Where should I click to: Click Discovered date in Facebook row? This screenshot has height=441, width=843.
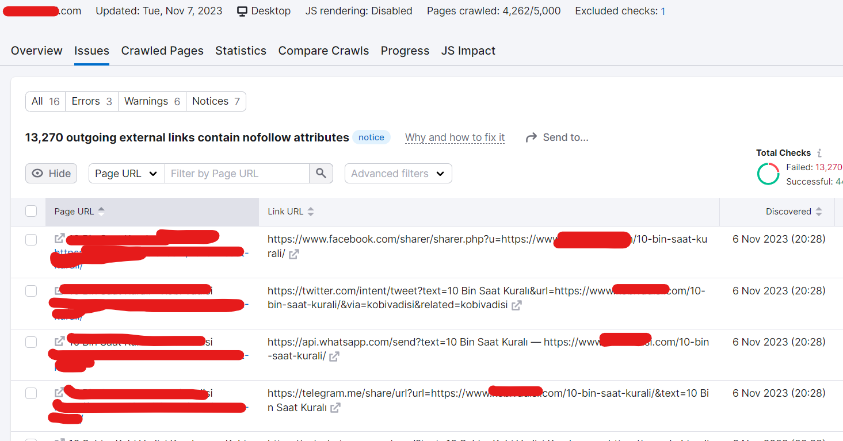point(779,239)
